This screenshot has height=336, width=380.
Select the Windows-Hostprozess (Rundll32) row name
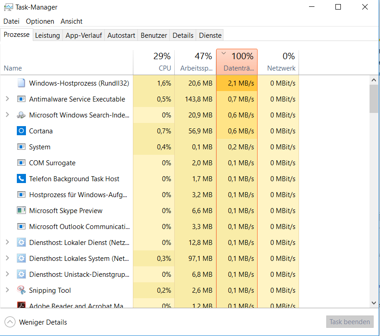coord(79,83)
